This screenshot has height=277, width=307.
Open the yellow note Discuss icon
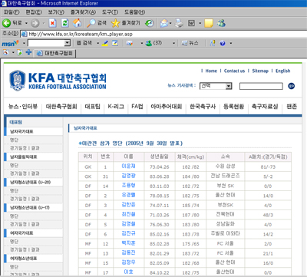click(x=209, y=23)
